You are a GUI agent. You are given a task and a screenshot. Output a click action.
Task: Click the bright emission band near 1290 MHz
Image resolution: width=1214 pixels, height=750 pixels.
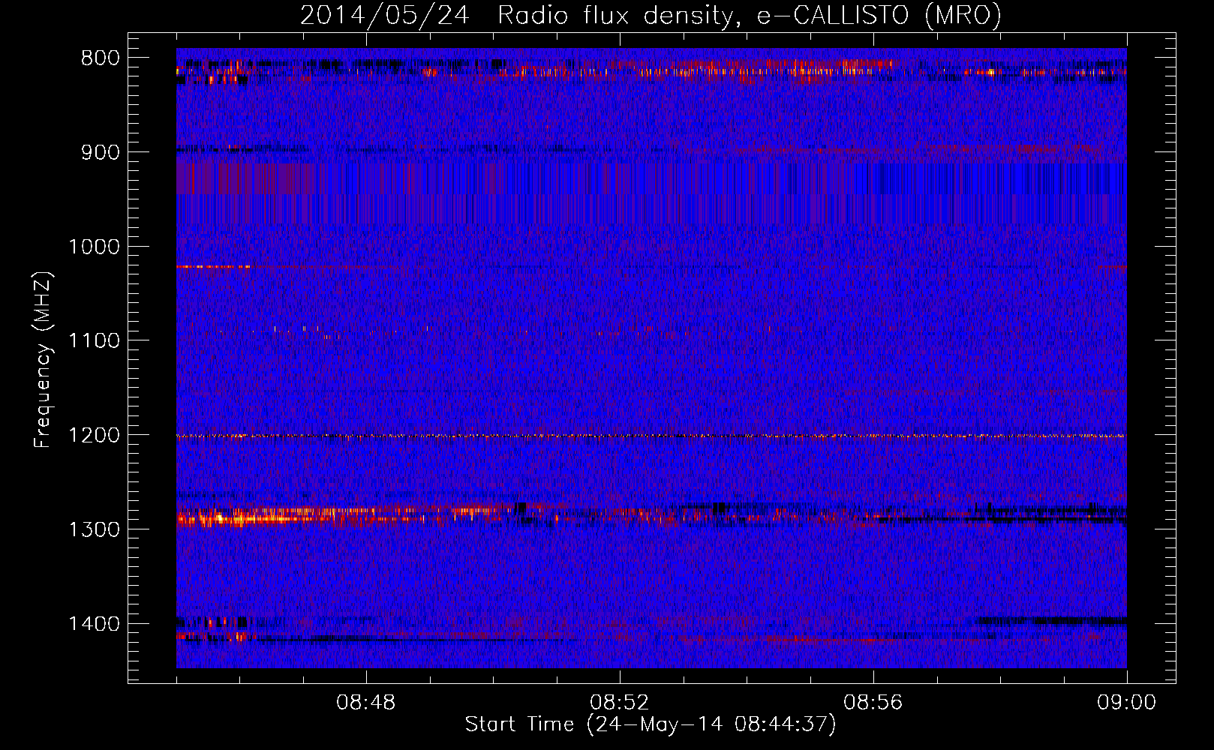pos(651,514)
